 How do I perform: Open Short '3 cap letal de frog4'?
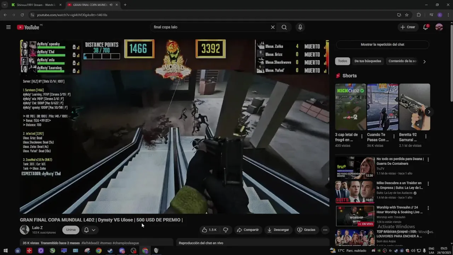click(x=351, y=107)
